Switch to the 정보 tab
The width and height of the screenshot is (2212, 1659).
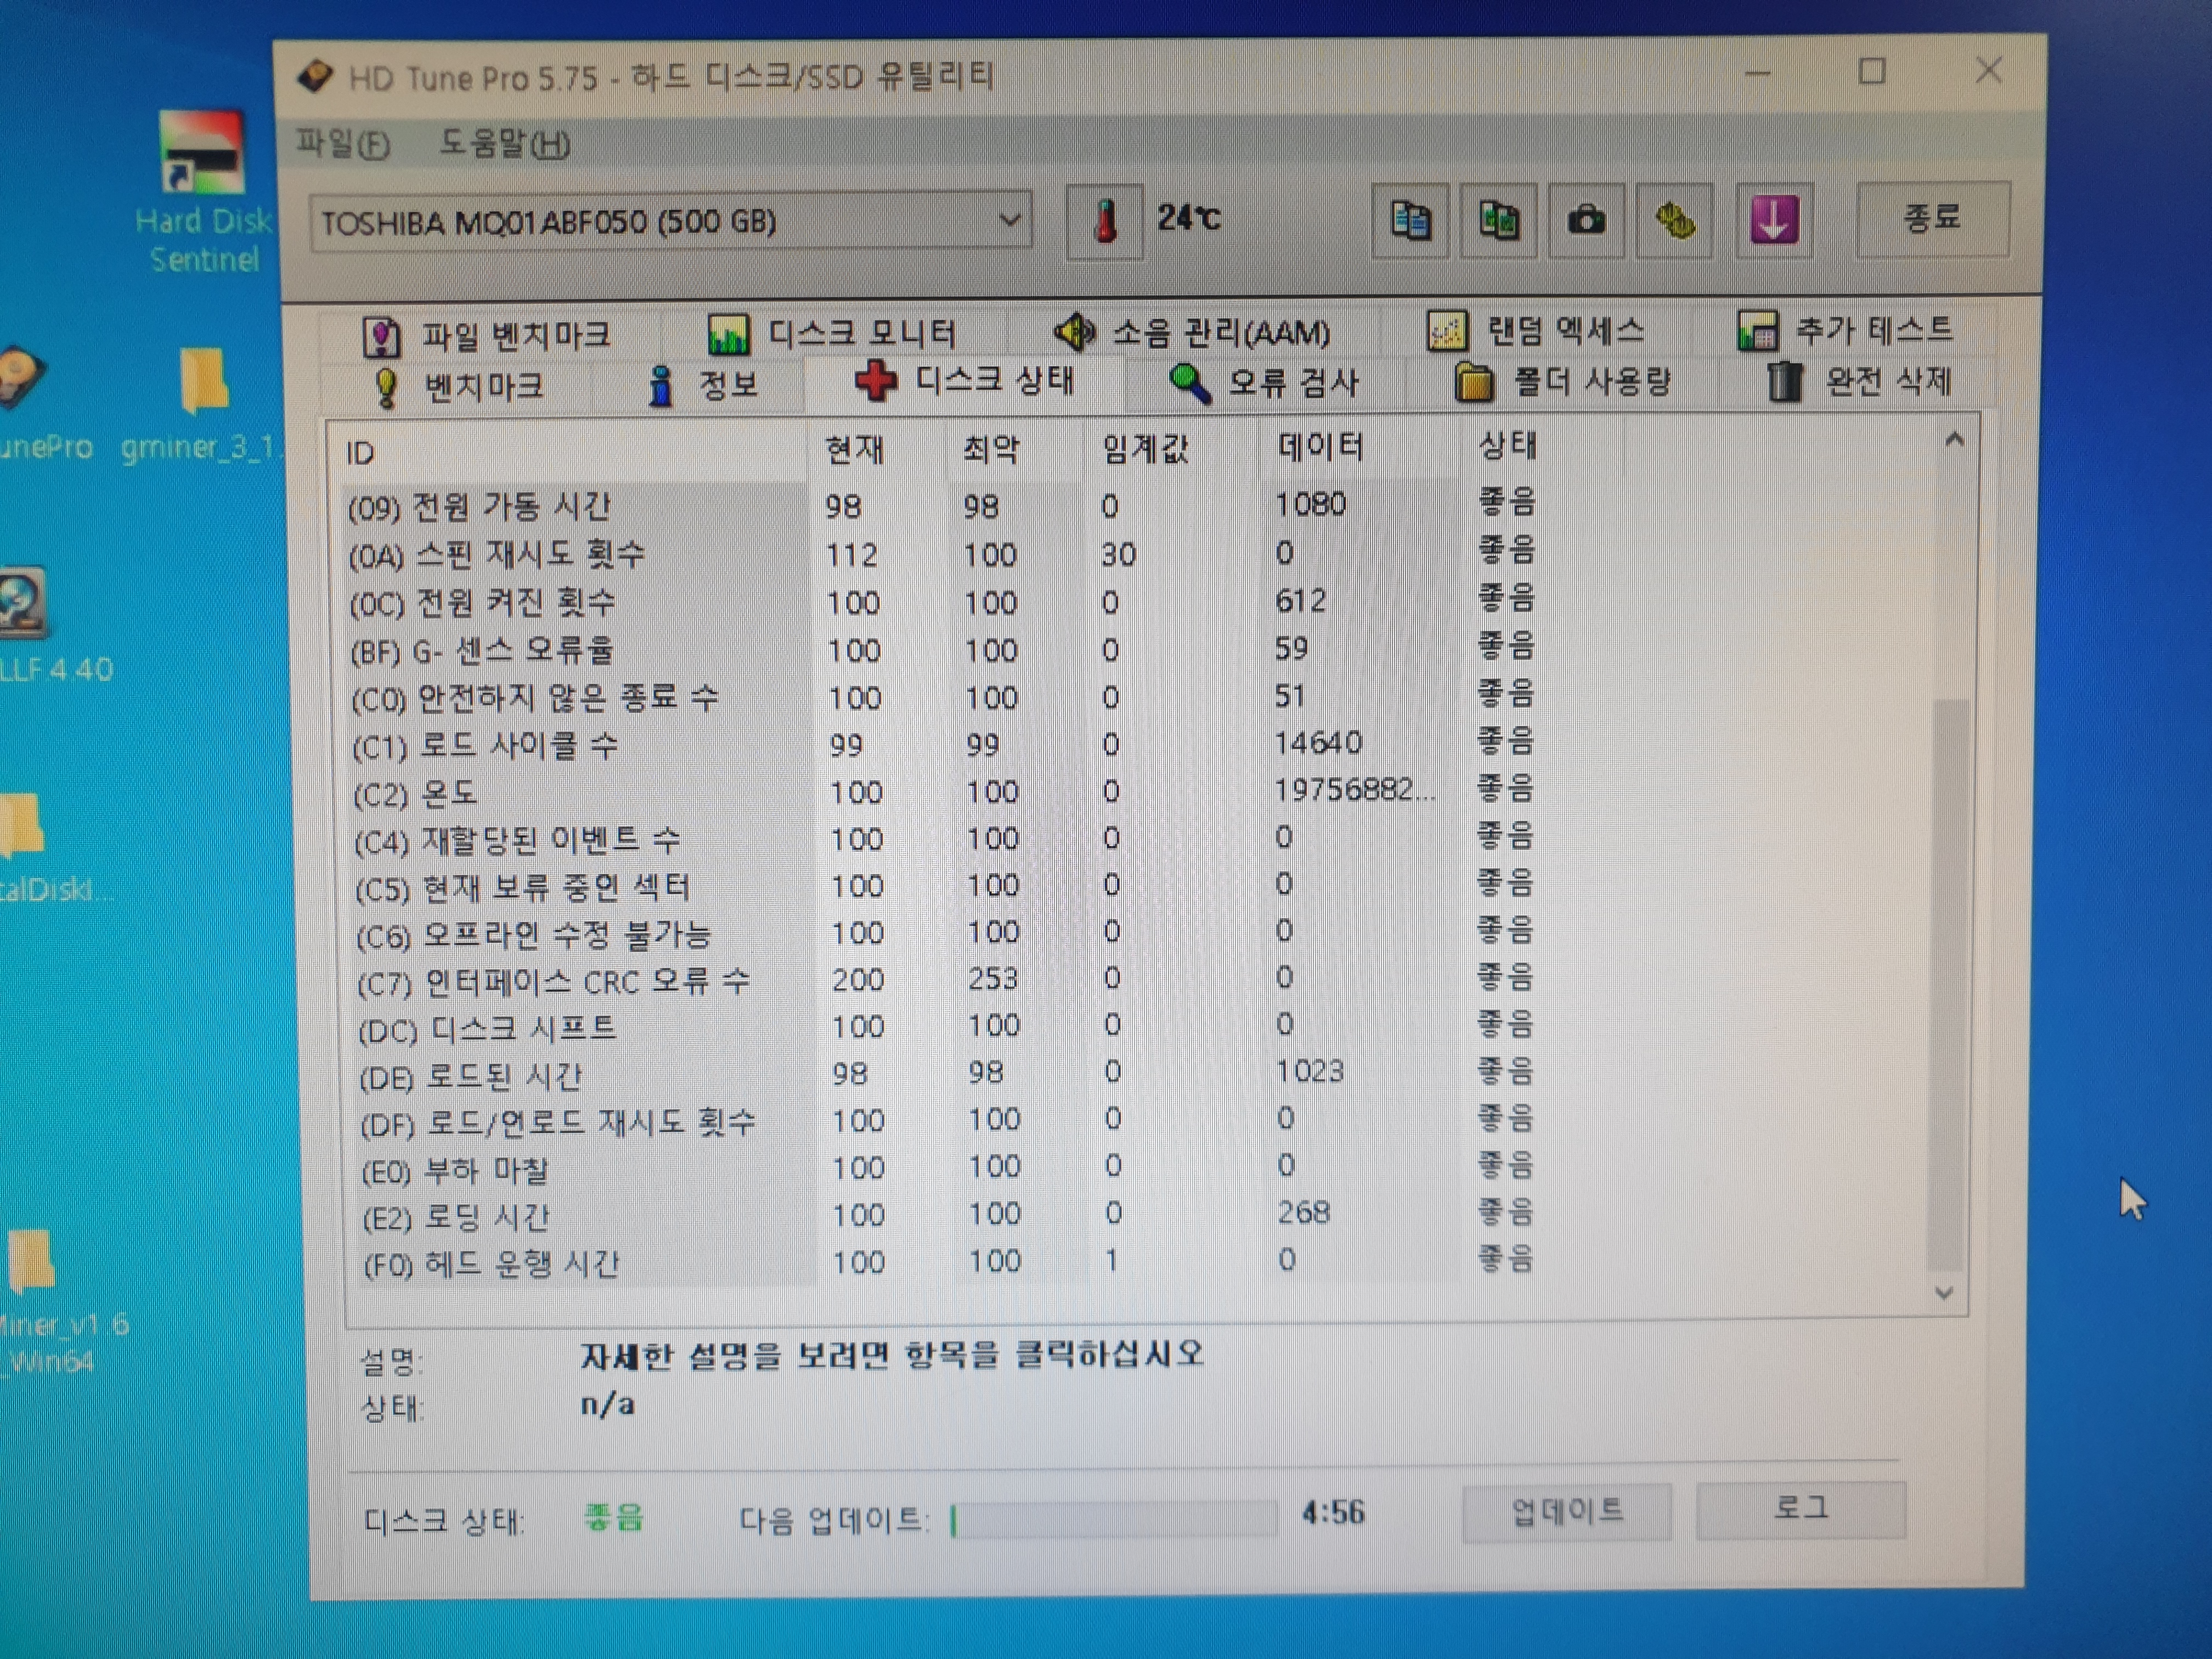[x=704, y=385]
